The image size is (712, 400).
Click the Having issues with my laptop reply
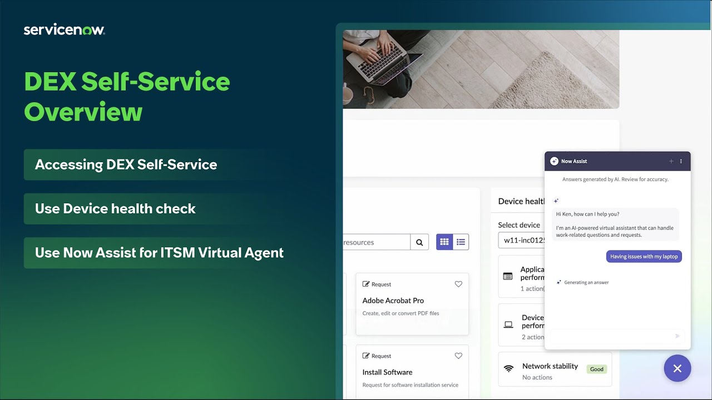[644, 256]
